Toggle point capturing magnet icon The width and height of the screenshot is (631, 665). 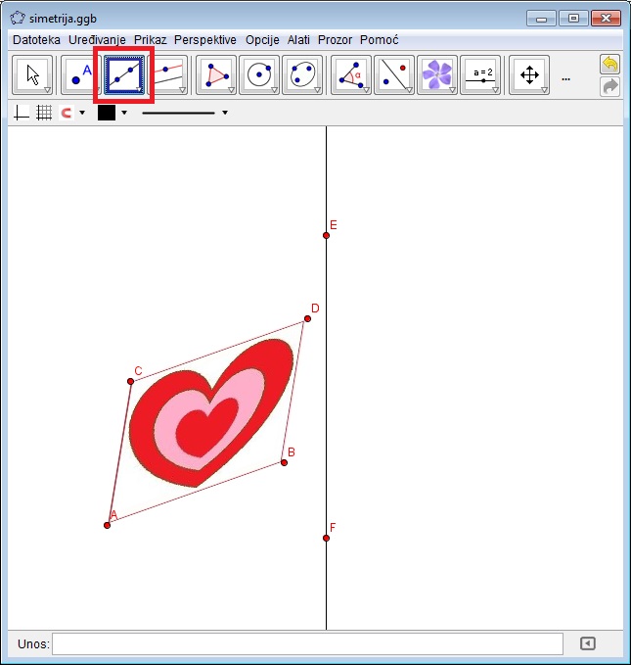click(x=67, y=113)
